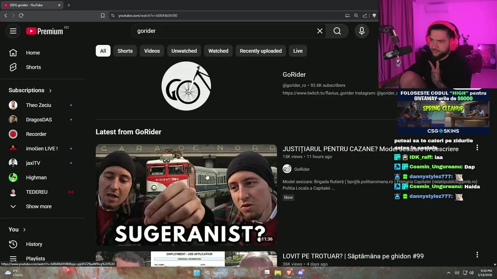Bookmark this page icon in address bar
The height and width of the screenshot is (279, 497).
[x=103, y=15]
